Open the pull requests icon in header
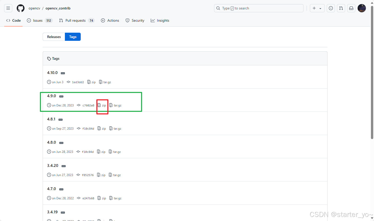Viewport: 374px width, 221px height. 341,8
